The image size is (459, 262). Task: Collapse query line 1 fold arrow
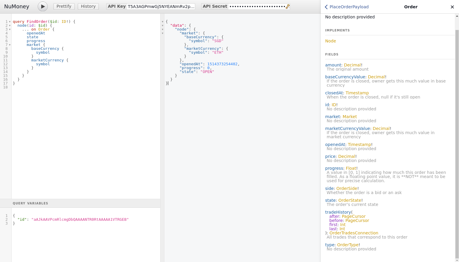[x=10, y=22]
